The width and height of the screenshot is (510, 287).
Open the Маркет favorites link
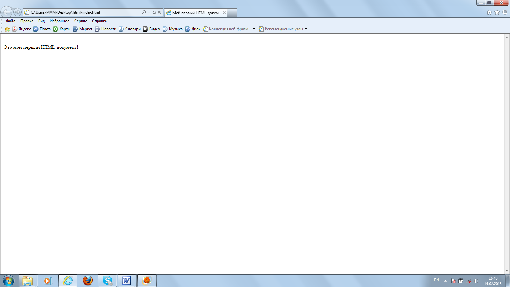83,29
